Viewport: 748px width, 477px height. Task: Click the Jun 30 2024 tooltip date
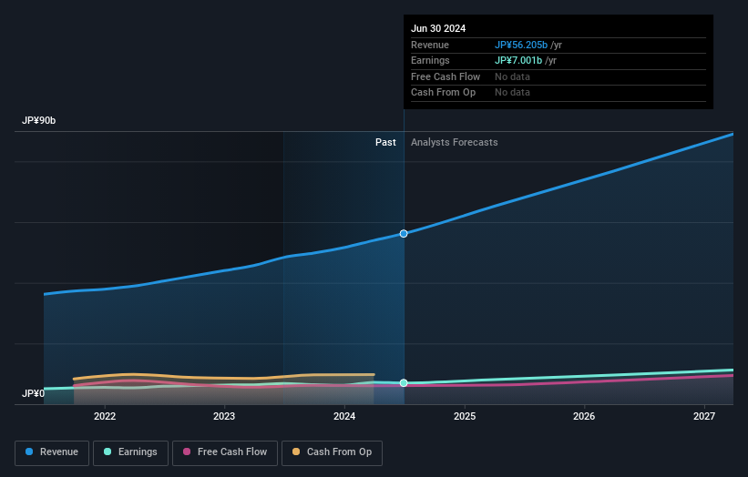438,28
